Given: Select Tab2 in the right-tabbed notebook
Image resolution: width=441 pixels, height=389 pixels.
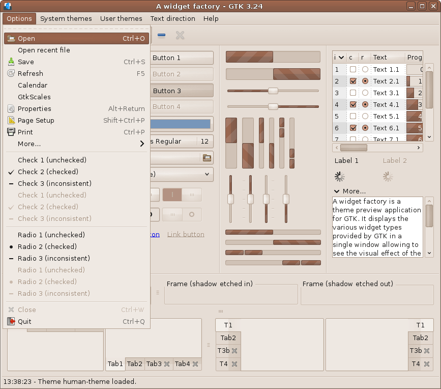Looking at the screenshot, I should click(421, 338).
